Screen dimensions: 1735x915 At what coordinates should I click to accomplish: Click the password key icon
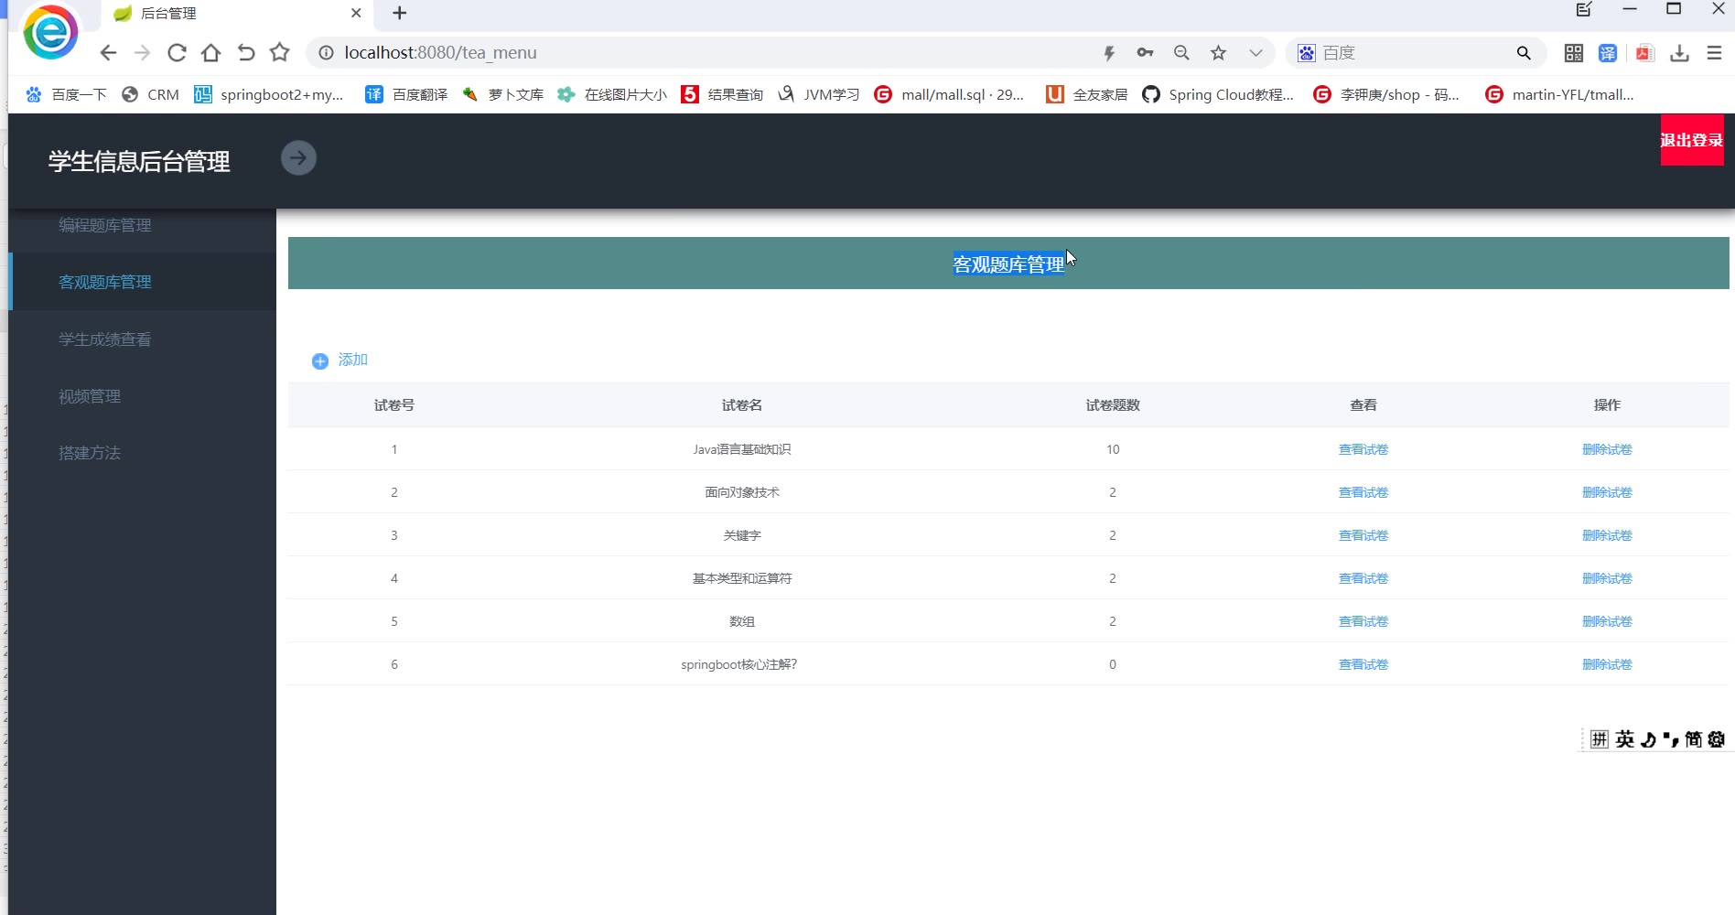click(1145, 53)
